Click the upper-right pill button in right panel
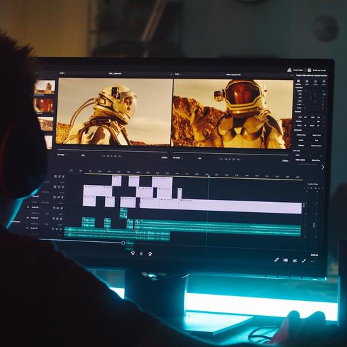Image resolution: width=347 pixels, height=347 pixels. click(x=317, y=135)
